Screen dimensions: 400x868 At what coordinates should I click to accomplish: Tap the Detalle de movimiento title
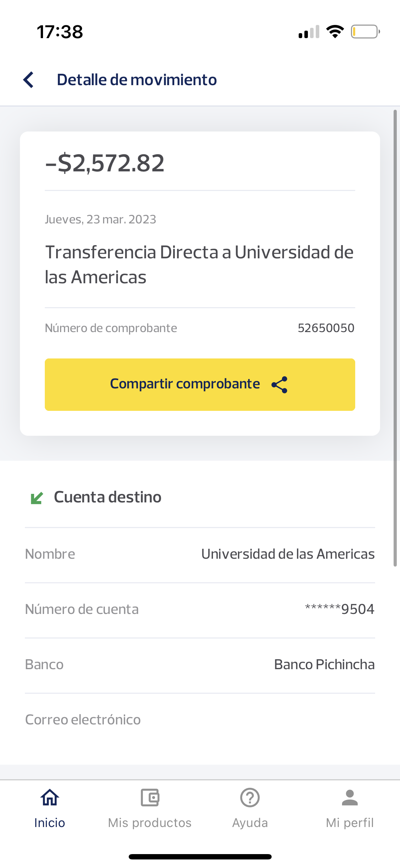pyautogui.click(x=137, y=80)
